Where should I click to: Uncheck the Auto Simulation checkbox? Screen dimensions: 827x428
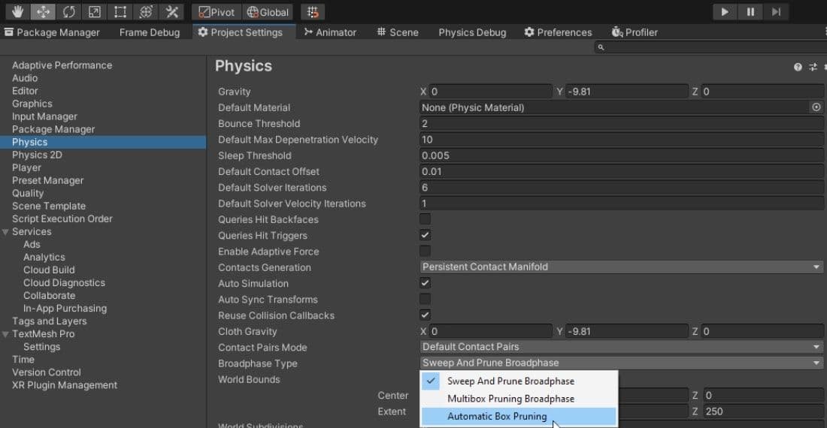point(426,284)
